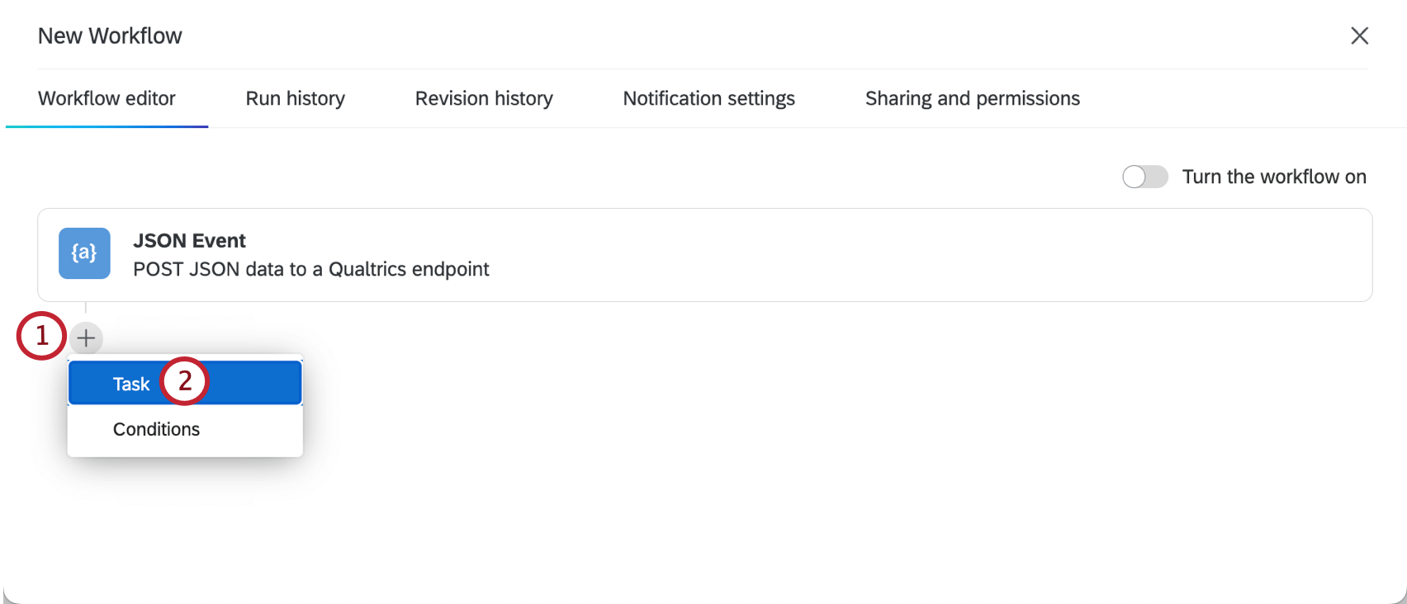The height and width of the screenshot is (604, 1407).
Task: Go to the Notification settings tab
Action: [708, 98]
